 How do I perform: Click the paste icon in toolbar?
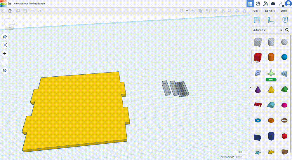[x=11, y=11]
